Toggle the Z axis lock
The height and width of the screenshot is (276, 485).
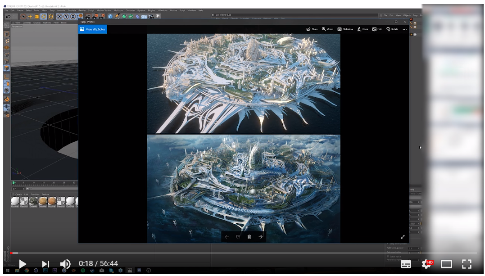73,16
